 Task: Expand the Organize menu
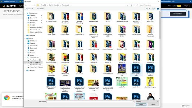[x=29, y=9]
